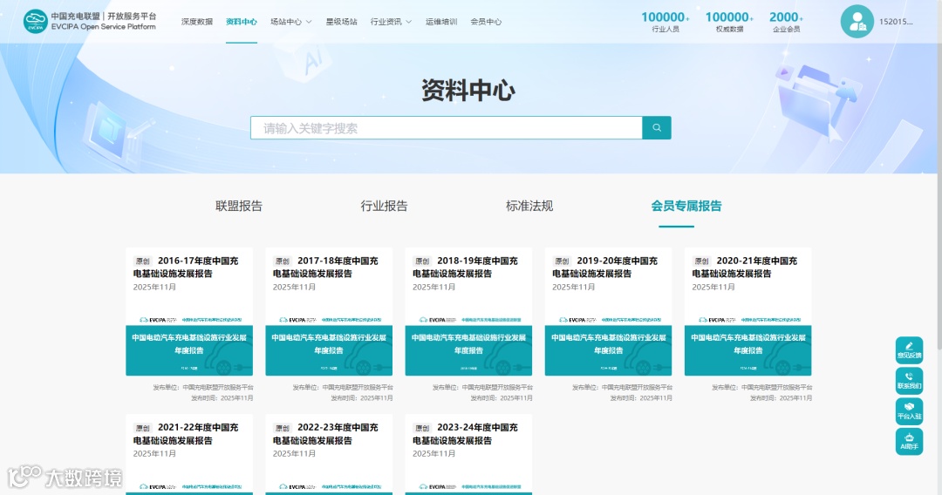The width and height of the screenshot is (942, 495).
Task: Click the 2020-21 report cover thumbnail
Action: point(748,346)
